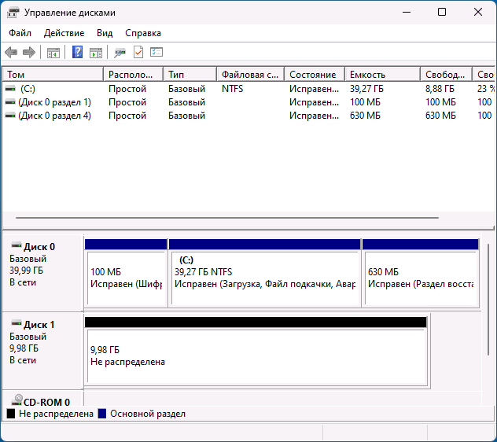Open the Действие menu
Image resolution: width=497 pixels, height=442 pixels.
(64, 33)
